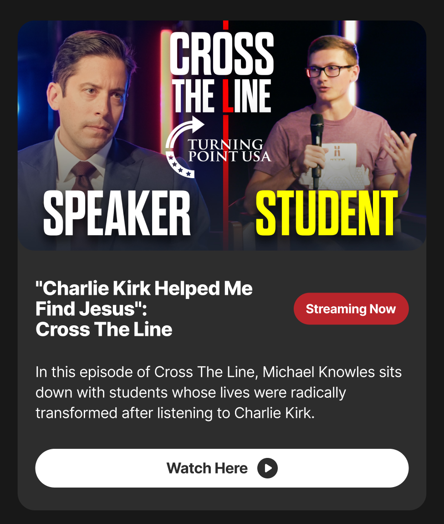The height and width of the screenshot is (524, 444).
Task: Click the episode description paragraph
Action: coord(219,393)
